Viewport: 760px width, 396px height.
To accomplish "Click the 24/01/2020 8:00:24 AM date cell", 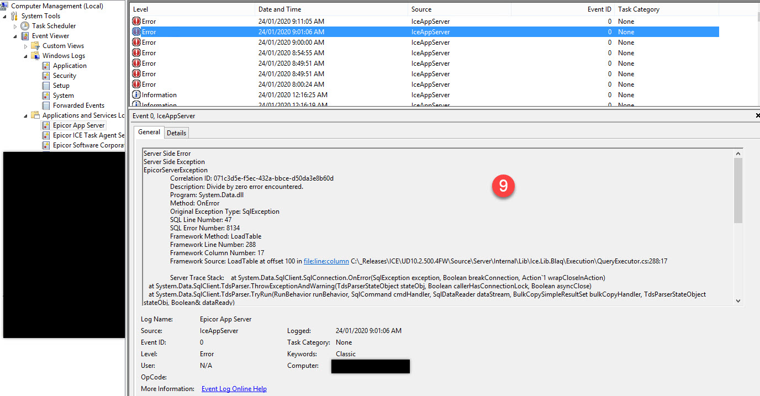I will coord(291,85).
